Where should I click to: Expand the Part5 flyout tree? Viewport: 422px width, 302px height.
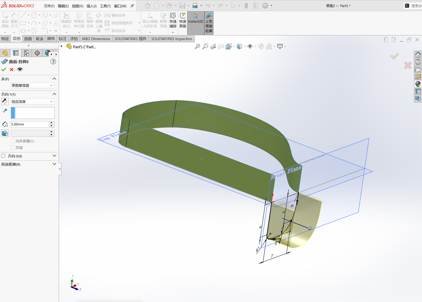(62, 47)
